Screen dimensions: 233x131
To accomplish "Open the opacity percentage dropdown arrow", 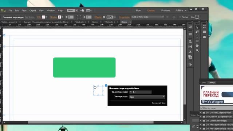I will (115, 17).
